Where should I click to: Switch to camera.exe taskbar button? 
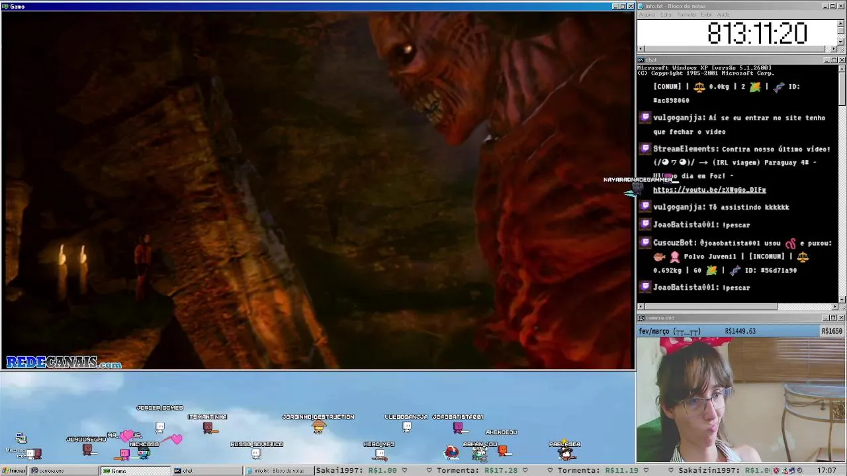64,471
